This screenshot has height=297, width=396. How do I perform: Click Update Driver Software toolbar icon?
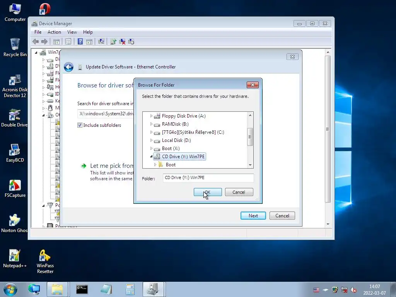[113, 42]
